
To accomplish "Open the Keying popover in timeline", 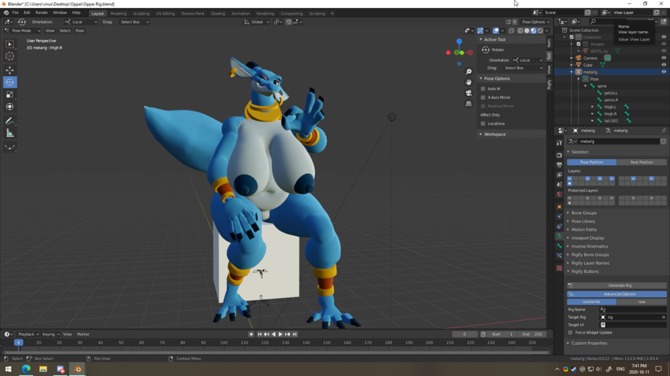I will pyautogui.click(x=51, y=334).
